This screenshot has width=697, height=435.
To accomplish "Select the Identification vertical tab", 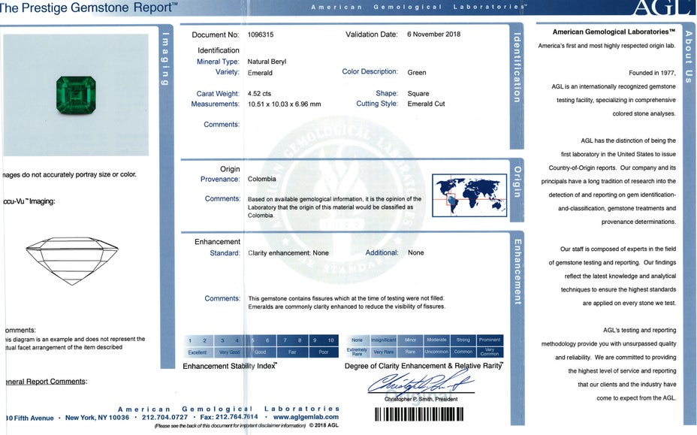I will pyautogui.click(x=517, y=68).
